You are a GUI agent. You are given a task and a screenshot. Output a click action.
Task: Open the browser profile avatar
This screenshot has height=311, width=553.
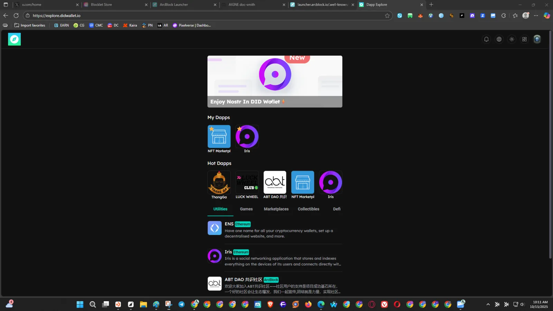click(526, 16)
